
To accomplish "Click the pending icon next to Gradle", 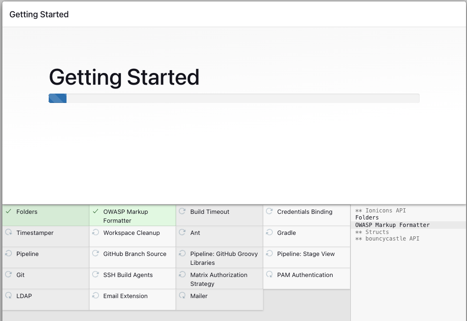I will tap(269, 233).
